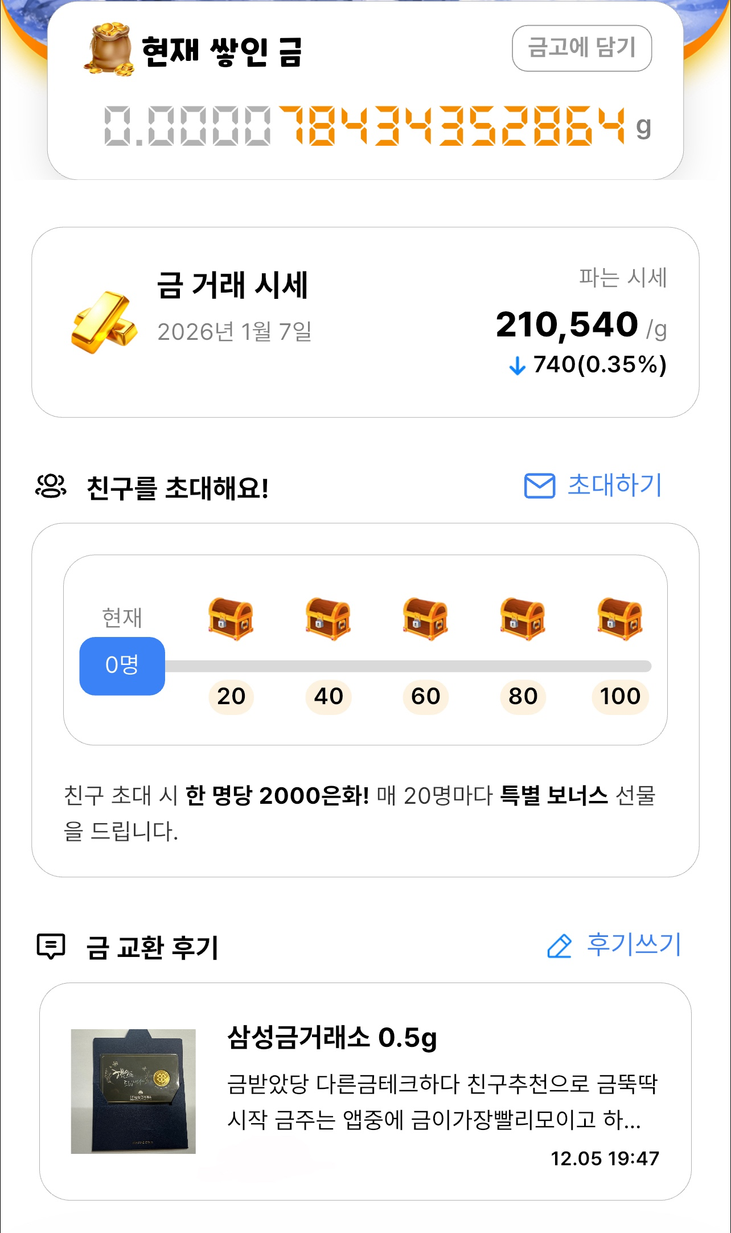Open the 삼성금거래소 0.5g review title
The width and height of the screenshot is (731, 1233).
coord(332,1037)
